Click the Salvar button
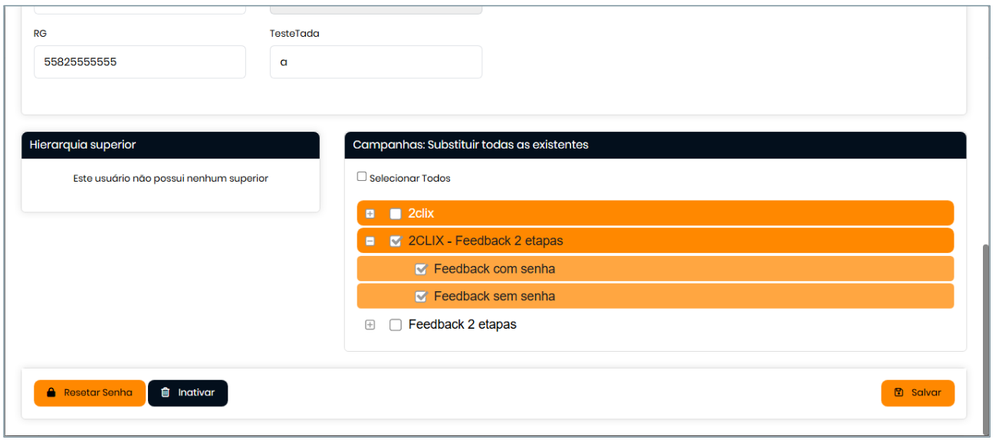Image resolution: width=999 pixels, height=446 pixels. pos(918,392)
